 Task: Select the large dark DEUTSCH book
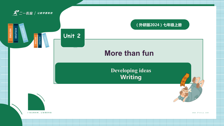point(16,33)
